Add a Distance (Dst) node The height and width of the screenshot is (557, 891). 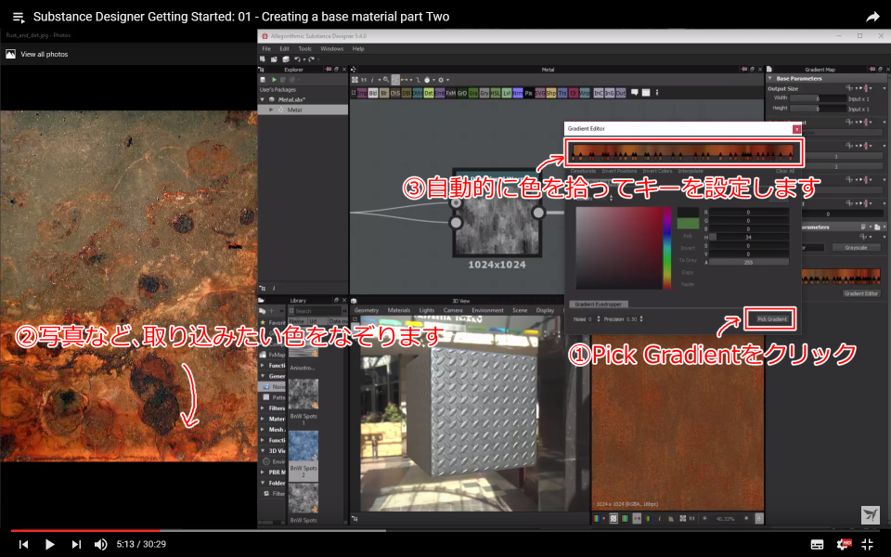[429, 93]
